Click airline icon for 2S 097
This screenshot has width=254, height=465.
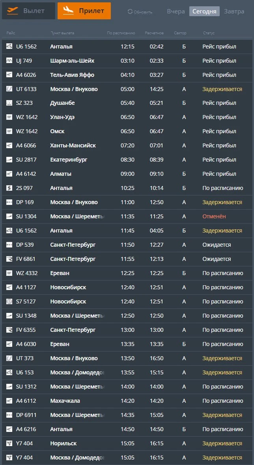point(9,188)
